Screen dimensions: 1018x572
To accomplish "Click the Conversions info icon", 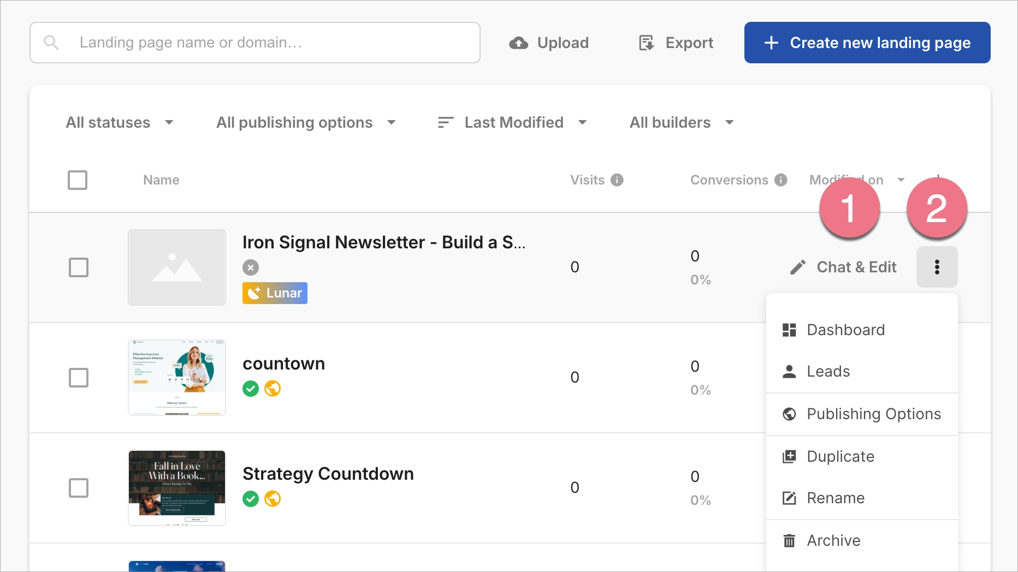I will (781, 180).
